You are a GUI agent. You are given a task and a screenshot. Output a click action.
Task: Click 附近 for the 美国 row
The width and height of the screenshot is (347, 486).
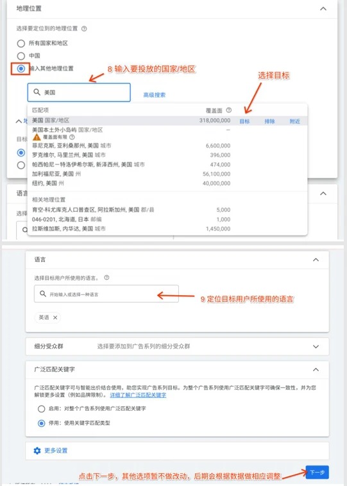click(294, 121)
